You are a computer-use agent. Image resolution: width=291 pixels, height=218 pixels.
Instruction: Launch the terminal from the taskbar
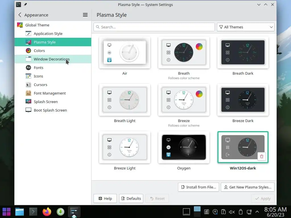tap(33, 212)
